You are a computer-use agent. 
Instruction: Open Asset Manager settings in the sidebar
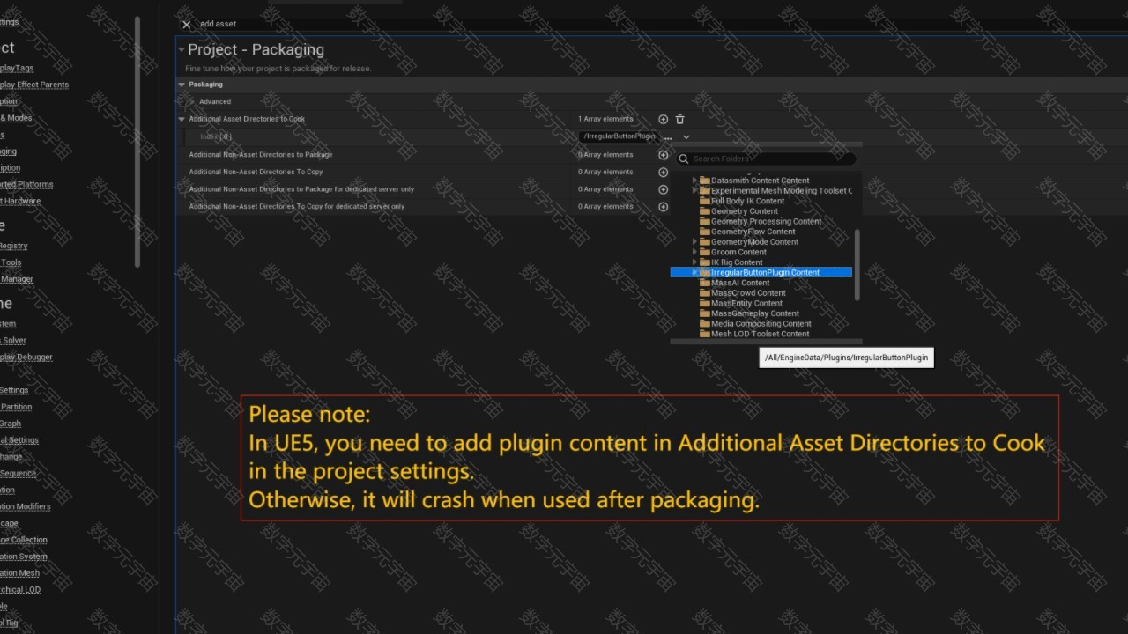[16, 280]
